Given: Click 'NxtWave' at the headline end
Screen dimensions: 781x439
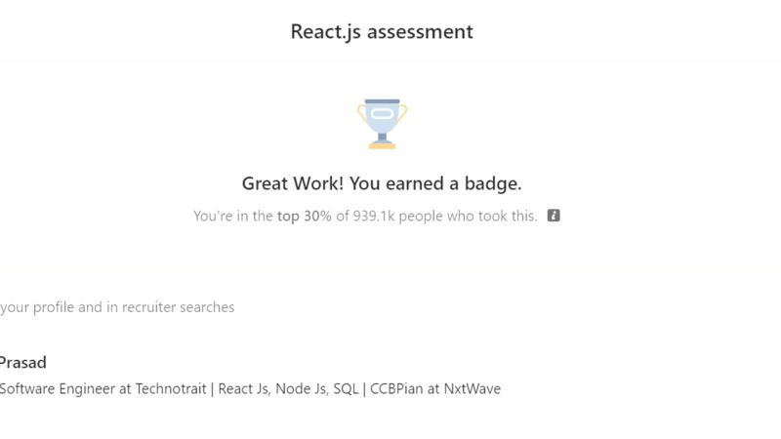Looking at the screenshot, I should (473, 388).
